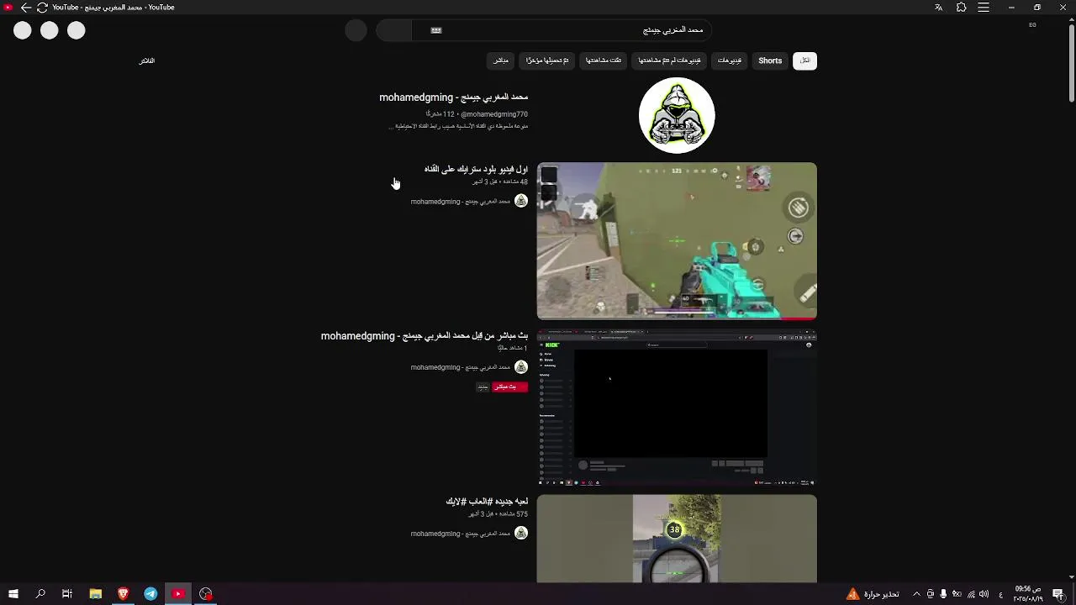
Task: Select the Shorts filter chip
Action: pos(770,60)
